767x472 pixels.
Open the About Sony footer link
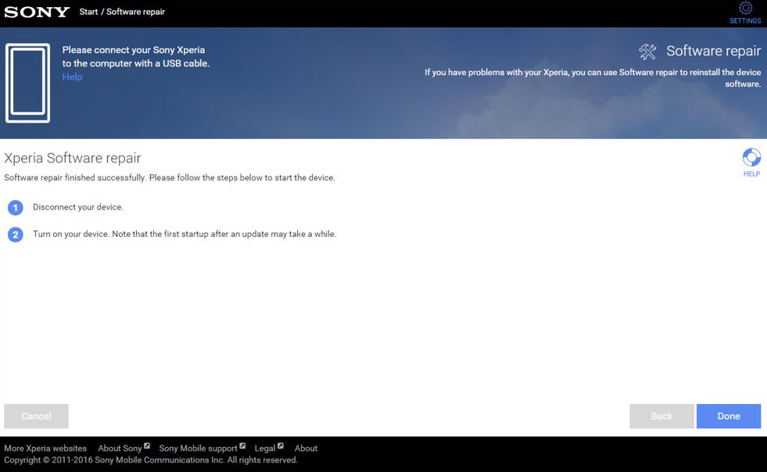(x=120, y=448)
